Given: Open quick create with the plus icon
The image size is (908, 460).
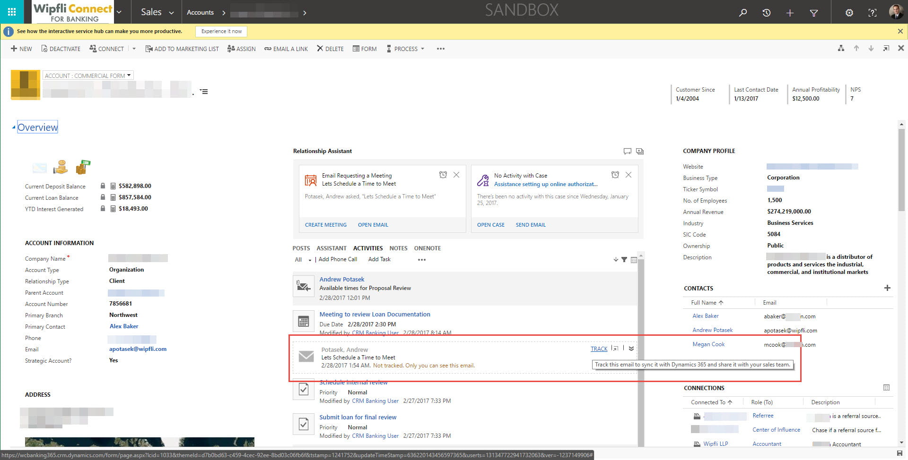Looking at the screenshot, I should click(x=790, y=13).
